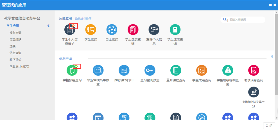Click the 信息查询 section heading
The height and width of the screenshot is (131, 278).
point(65,59)
